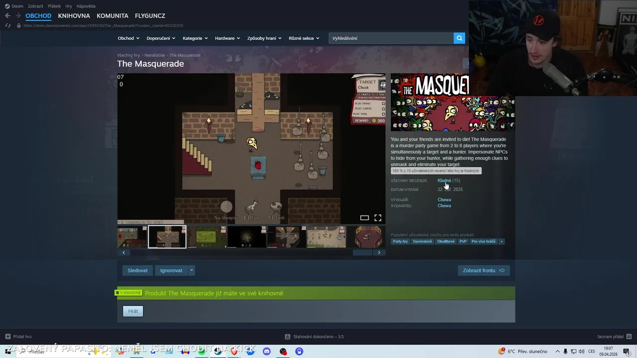Expand the Doporučení dropdown

[x=161, y=38]
